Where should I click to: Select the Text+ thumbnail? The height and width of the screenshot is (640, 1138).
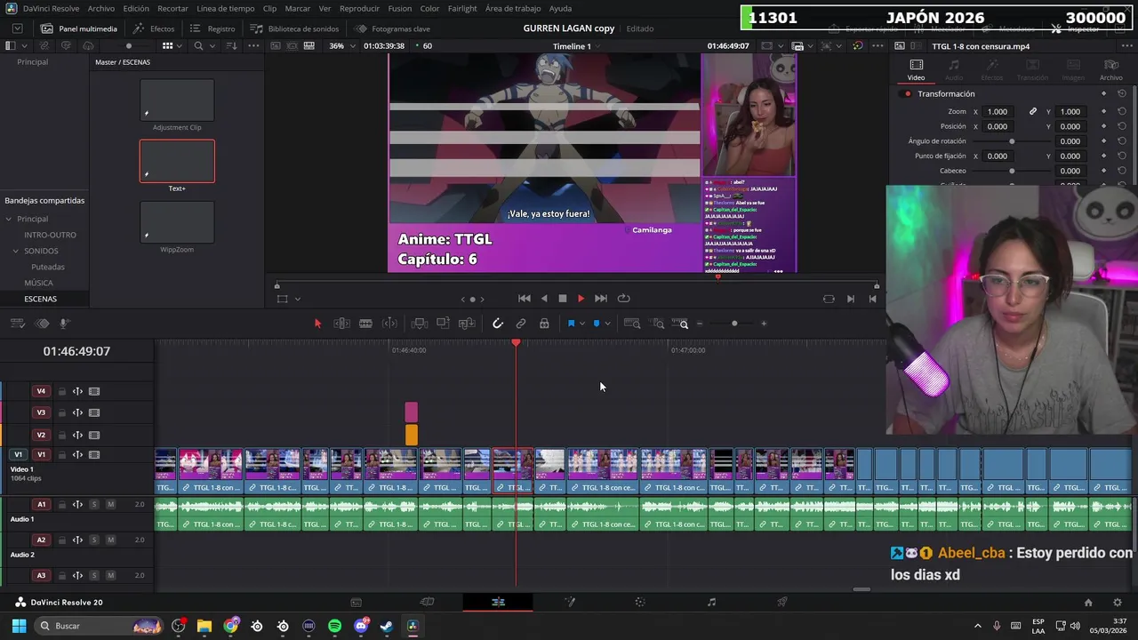177,161
